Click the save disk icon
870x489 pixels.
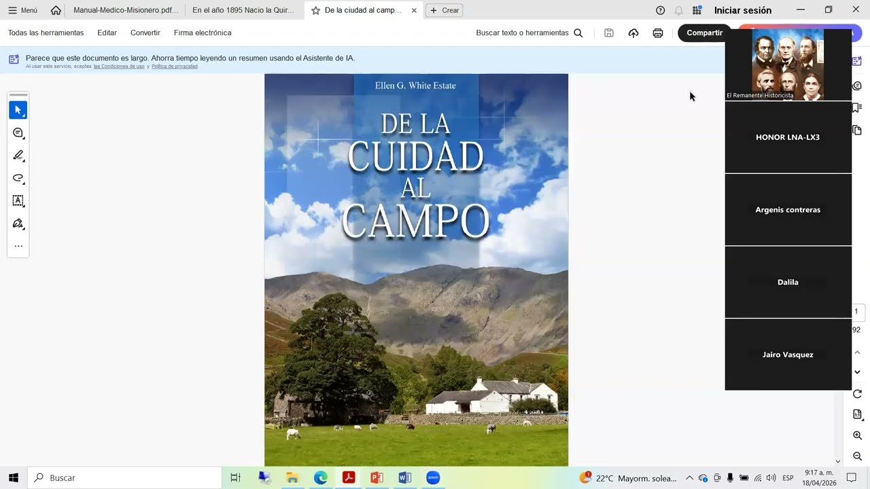click(609, 33)
